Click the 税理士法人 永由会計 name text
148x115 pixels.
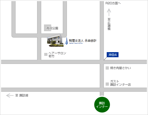(x=83, y=41)
